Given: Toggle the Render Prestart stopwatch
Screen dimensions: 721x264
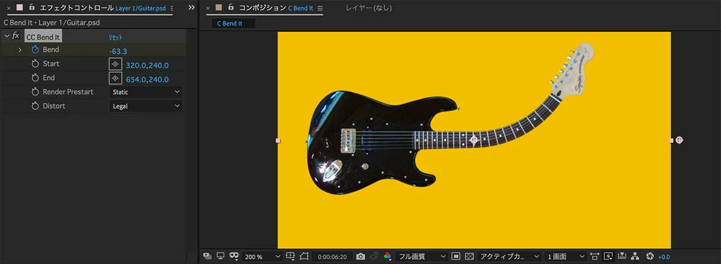Looking at the screenshot, I should (x=36, y=92).
